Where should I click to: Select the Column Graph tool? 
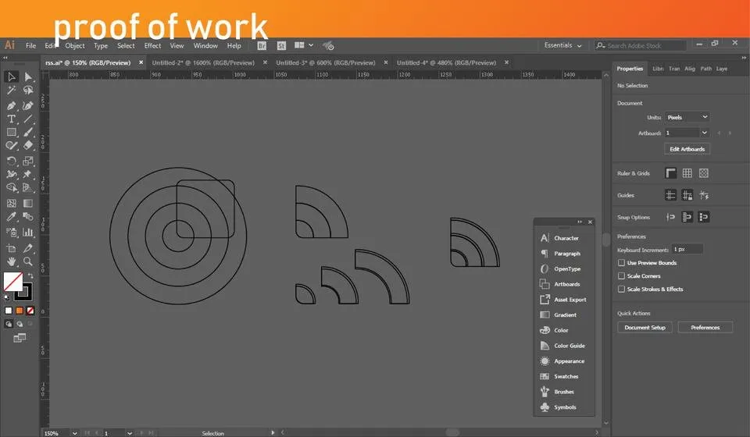(x=28, y=233)
